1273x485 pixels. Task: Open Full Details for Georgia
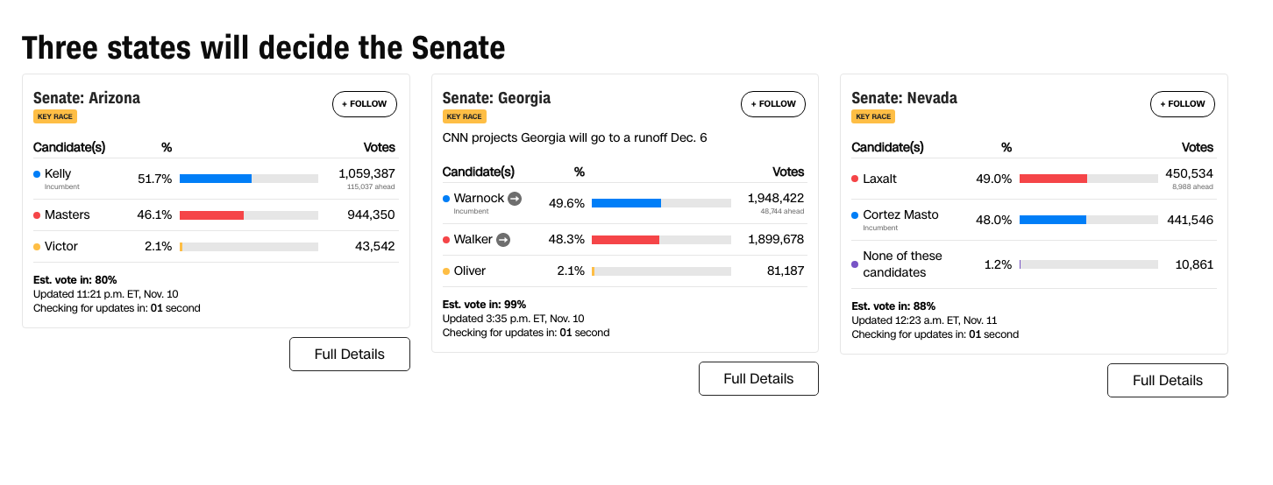click(758, 379)
